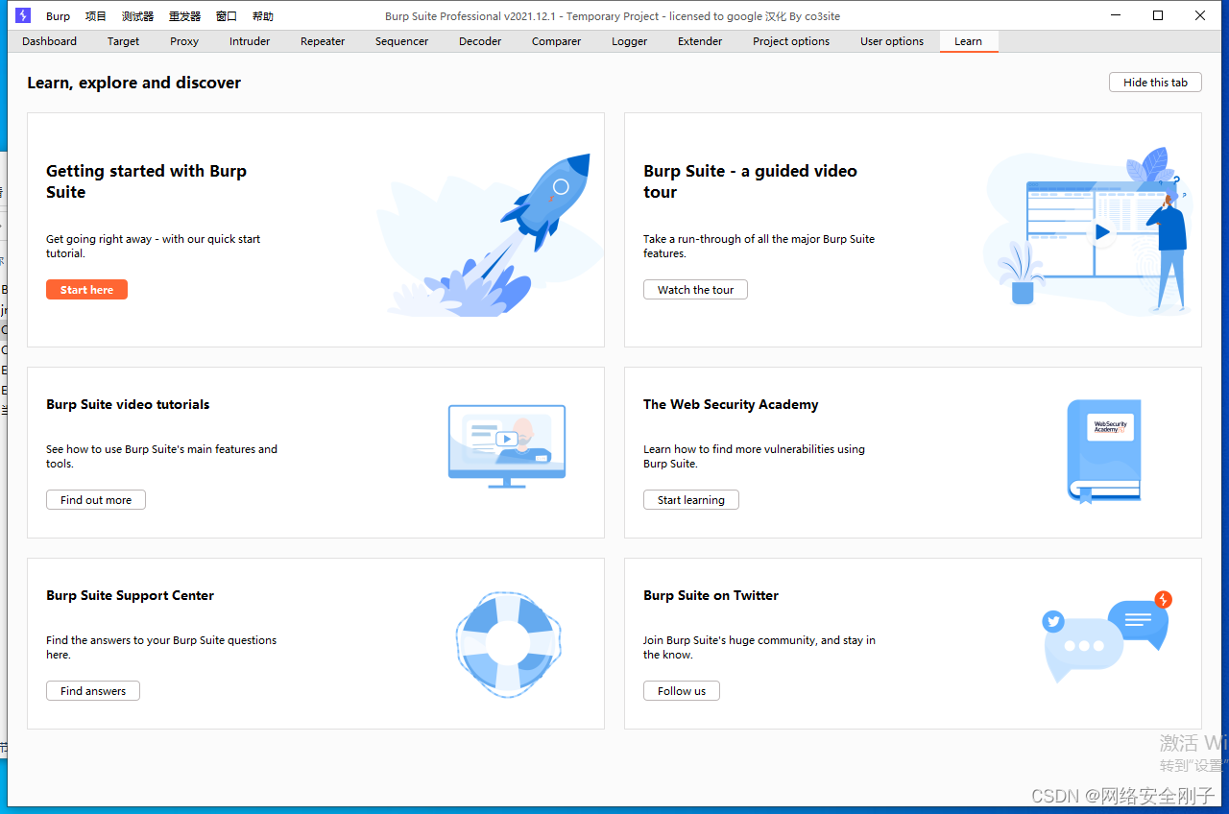This screenshot has width=1229, height=814.
Task: Click the Support Center lifebuoy illustration
Action: tap(508, 644)
